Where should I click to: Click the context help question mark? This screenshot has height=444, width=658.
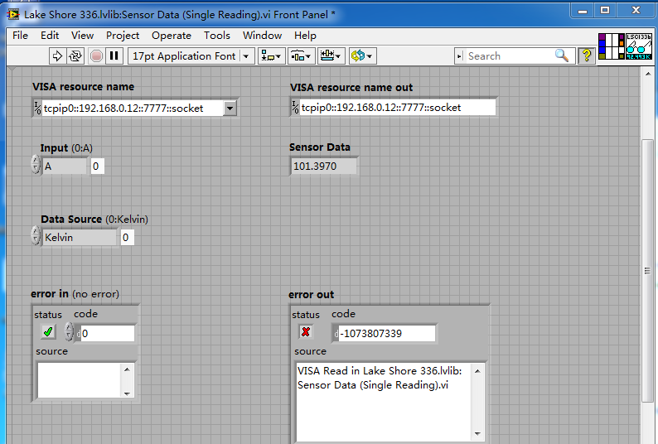click(587, 55)
